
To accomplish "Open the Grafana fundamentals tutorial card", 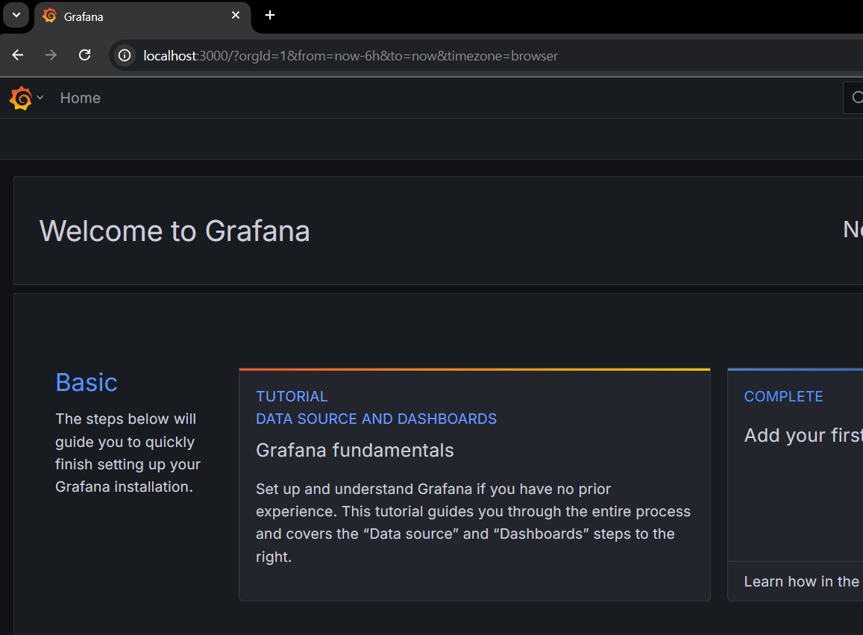I will coord(474,485).
